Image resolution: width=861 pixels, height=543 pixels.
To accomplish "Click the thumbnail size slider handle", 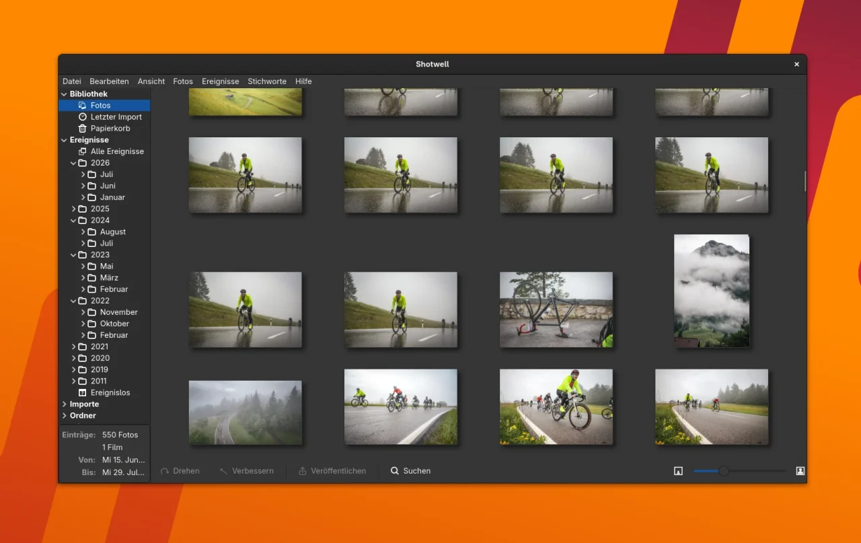I will (724, 471).
